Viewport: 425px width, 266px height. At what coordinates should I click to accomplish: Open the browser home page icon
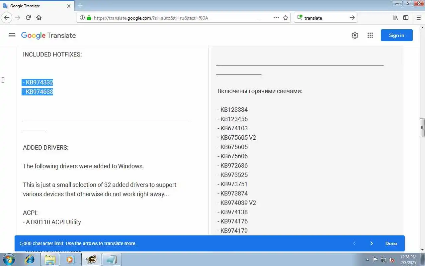[x=39, y=18]
